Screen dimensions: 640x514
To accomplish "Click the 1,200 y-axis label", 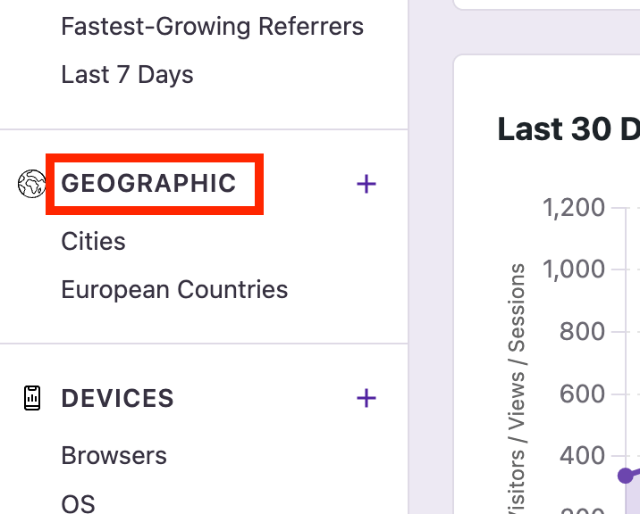I will pyautogui.click(x=573, y=208).
